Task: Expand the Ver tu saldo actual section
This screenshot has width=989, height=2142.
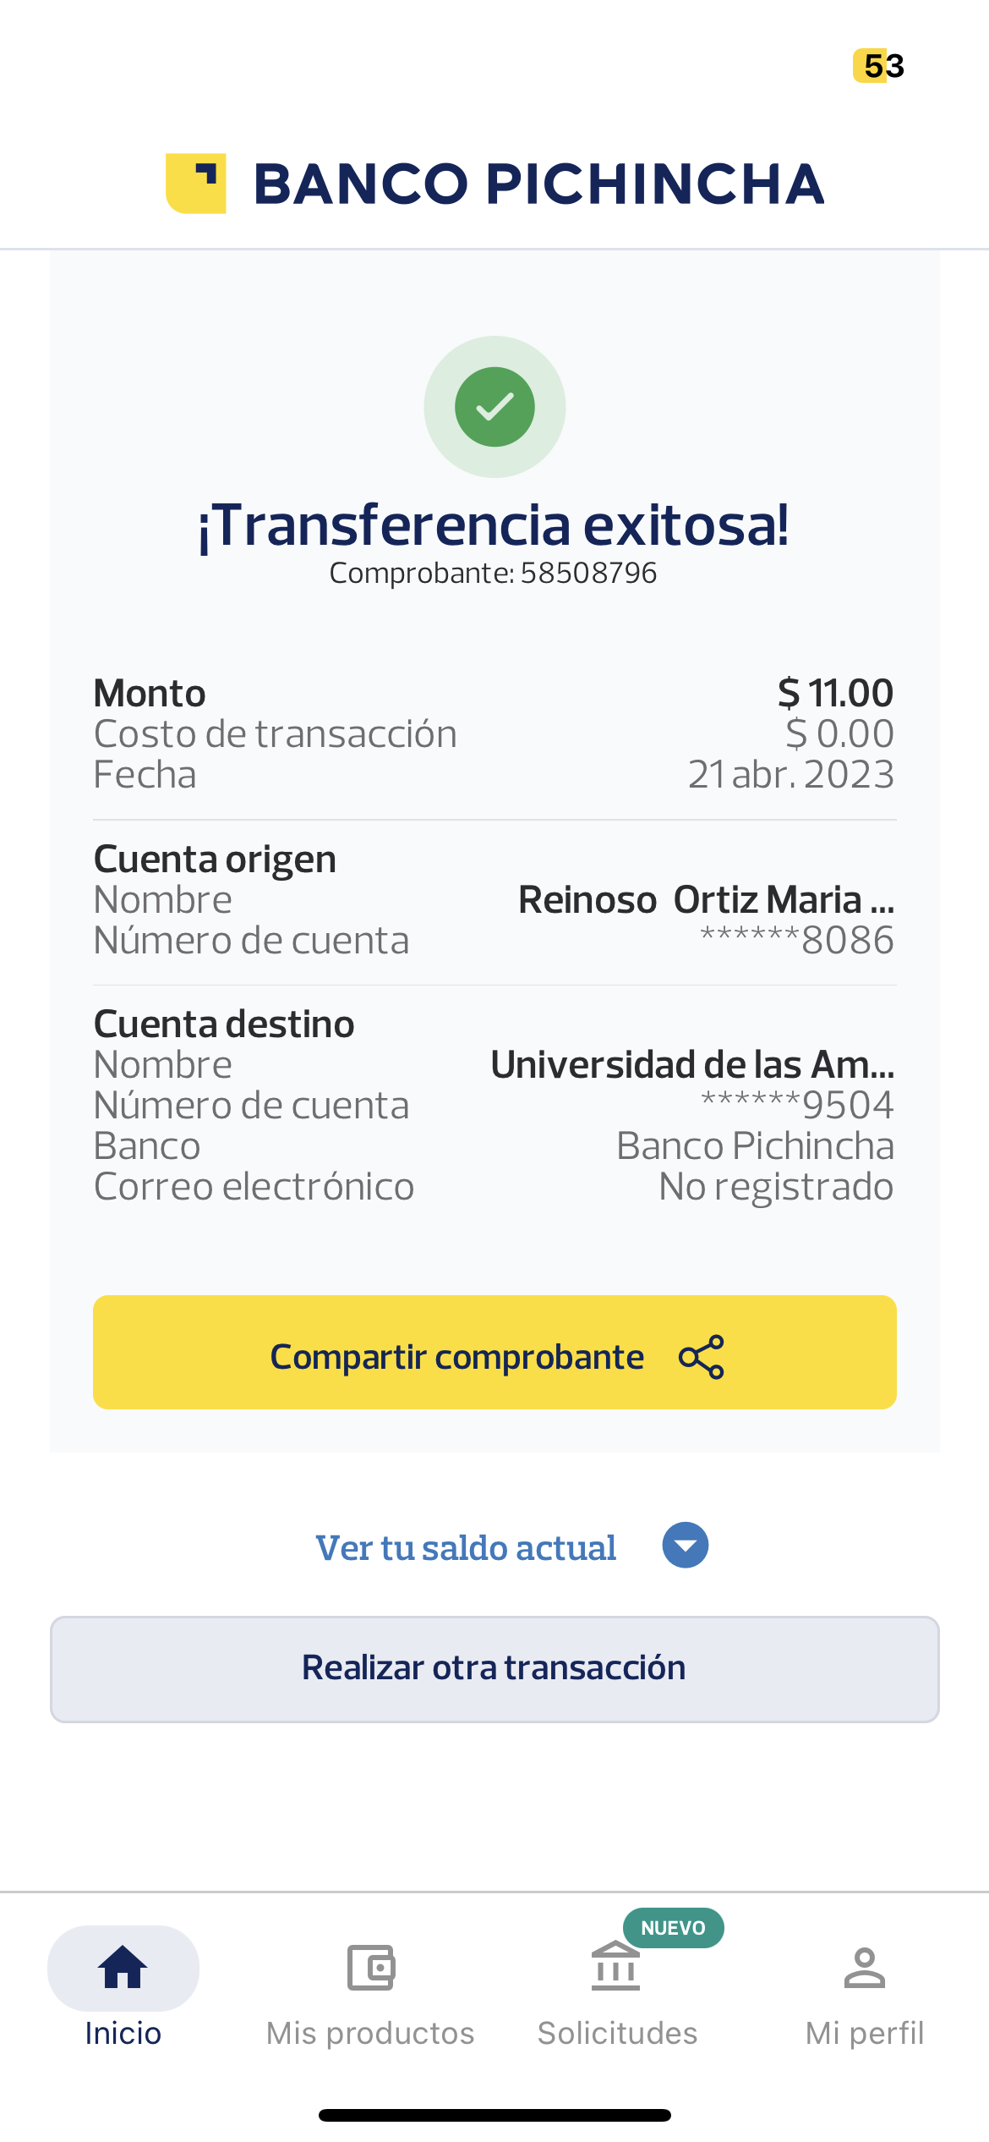Action: tap(466, 1548)
